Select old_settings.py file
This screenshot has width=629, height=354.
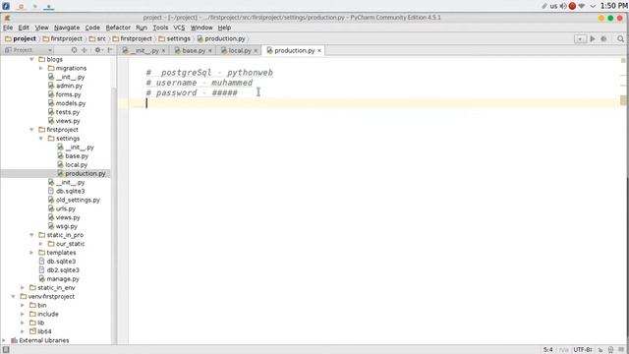click(74, 200)
